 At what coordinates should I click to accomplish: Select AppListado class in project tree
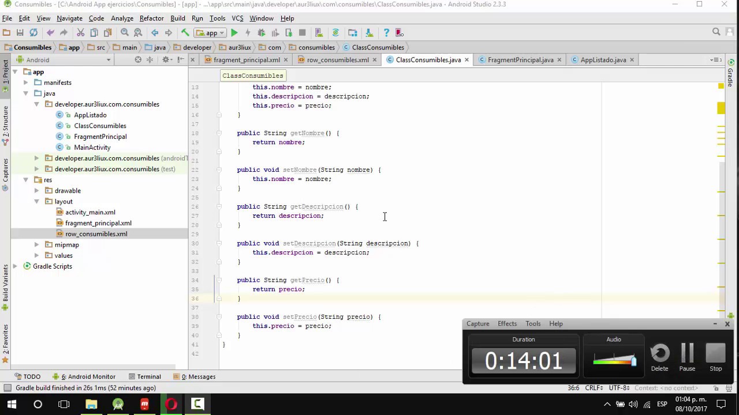pyautogui.click(x=90, y=115)
